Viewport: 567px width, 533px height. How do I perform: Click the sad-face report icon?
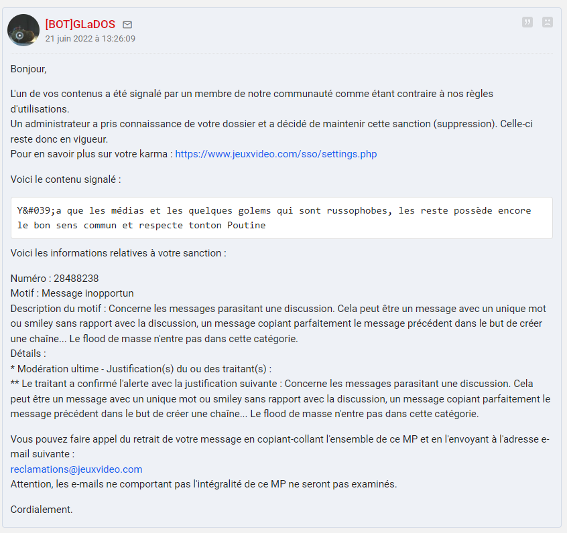[x=548, y=22]
